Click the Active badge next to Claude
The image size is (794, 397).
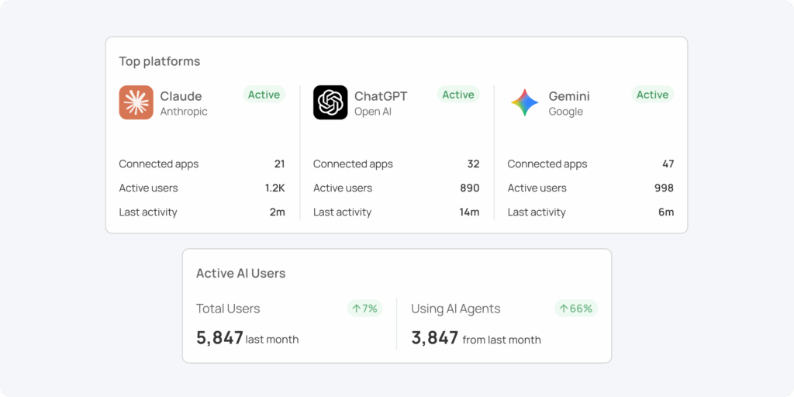tap(264, 95)
